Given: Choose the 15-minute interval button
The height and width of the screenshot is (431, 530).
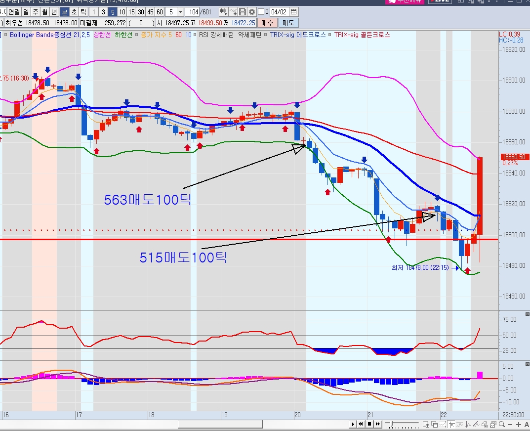Looking at the screenshot, I should [x=131, y=12].
